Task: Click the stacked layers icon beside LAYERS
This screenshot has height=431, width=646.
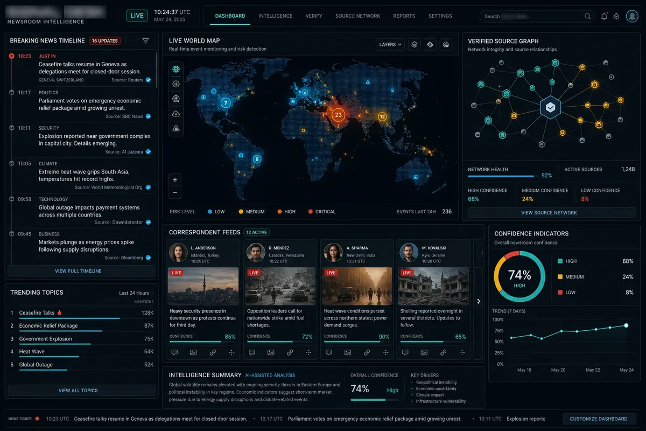Action: (414, 45)
